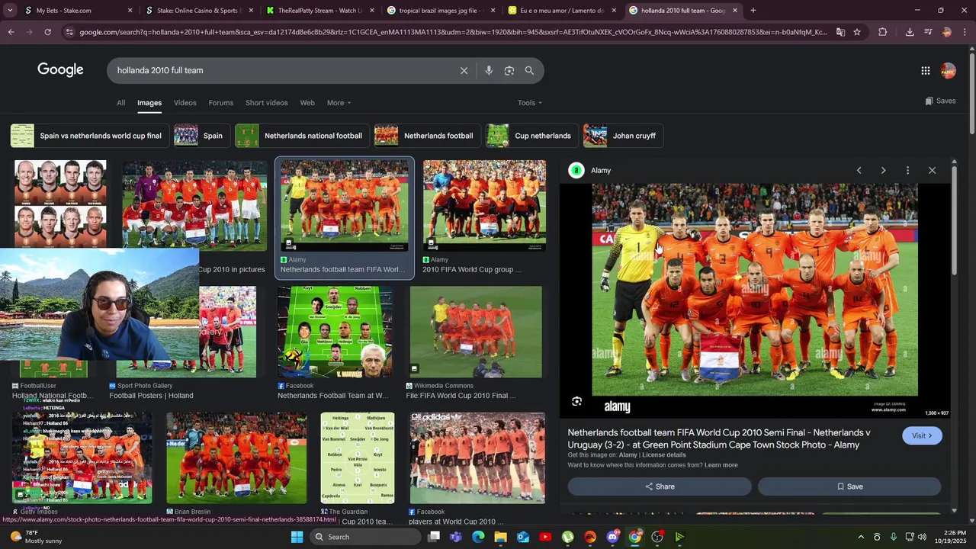
Task: Open The Guardian lineup graphic thumbnail
Action: coord(358,458)
